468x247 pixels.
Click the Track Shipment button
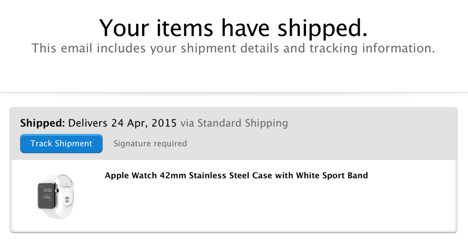point(61,144)
